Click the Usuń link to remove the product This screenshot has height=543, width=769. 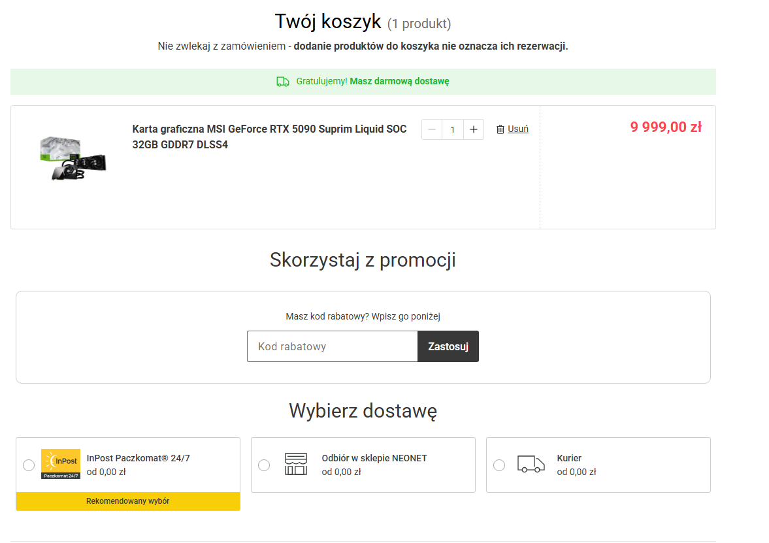pos(518,129)
